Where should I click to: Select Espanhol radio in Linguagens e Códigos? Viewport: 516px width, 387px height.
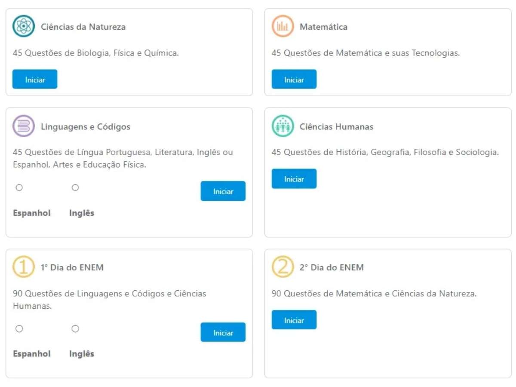pos(19,187)
